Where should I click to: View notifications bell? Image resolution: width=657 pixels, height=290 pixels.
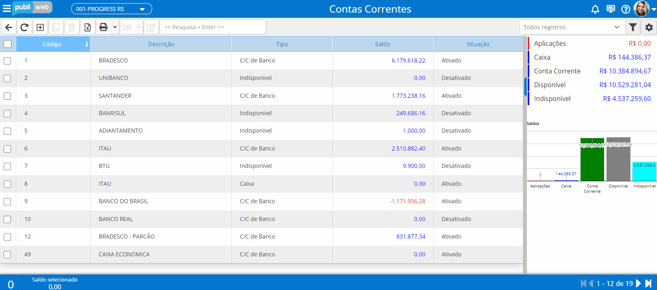[x=595, y=9]
